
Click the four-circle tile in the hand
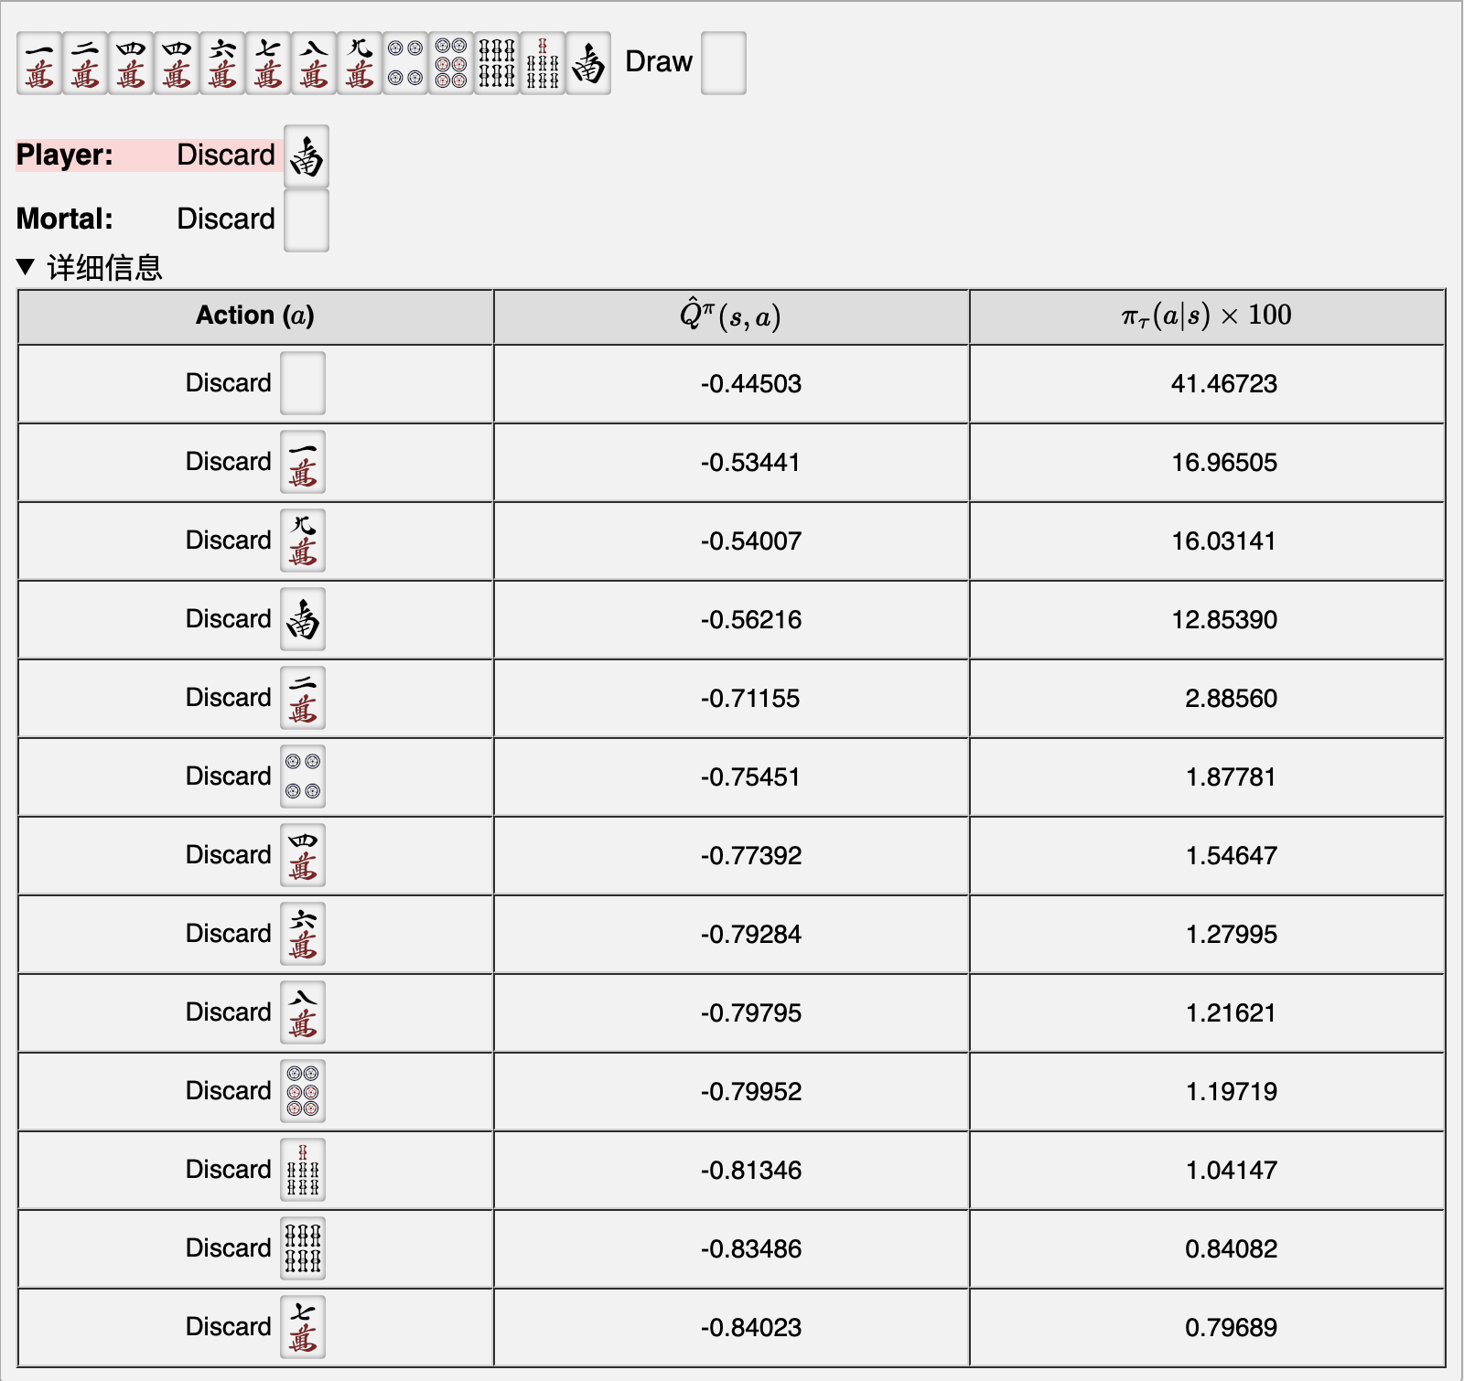click(405, 63)
